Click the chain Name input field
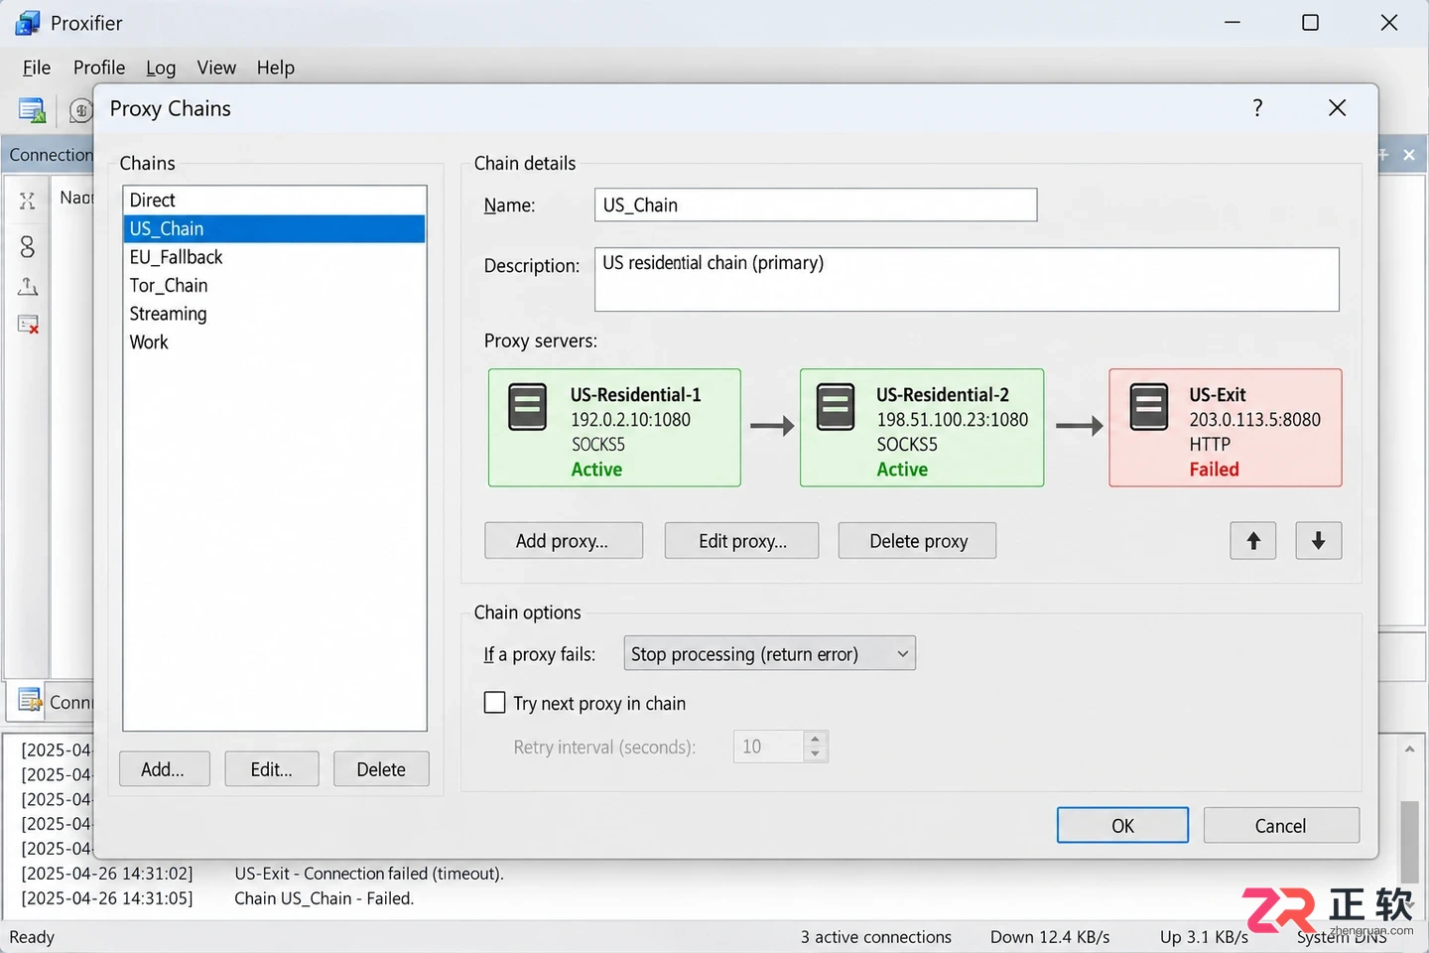The height and width of the screenshot is (953, 1429). point(816,205)
